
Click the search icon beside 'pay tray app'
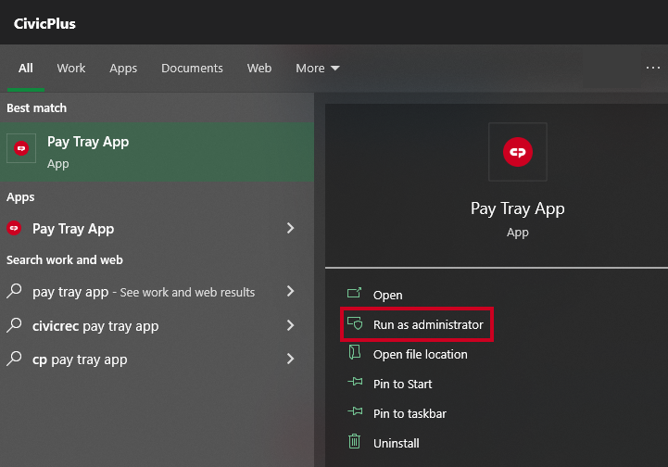coord(14,291)
